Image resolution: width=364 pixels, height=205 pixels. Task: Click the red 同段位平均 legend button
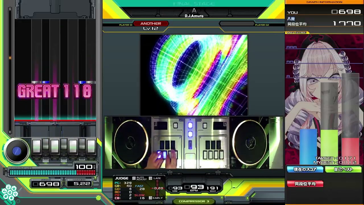[305, 184]
